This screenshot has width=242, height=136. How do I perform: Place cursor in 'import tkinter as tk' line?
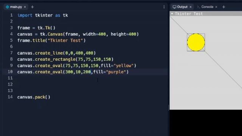click(x=43, y=15)
